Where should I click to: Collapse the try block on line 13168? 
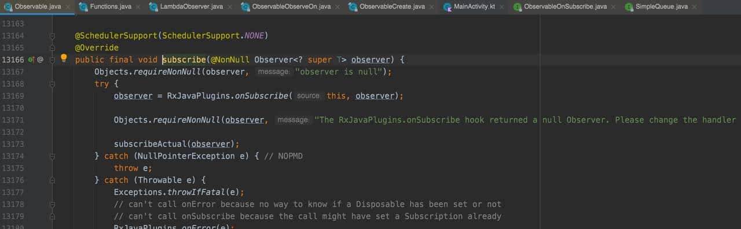tap(52, 84)
